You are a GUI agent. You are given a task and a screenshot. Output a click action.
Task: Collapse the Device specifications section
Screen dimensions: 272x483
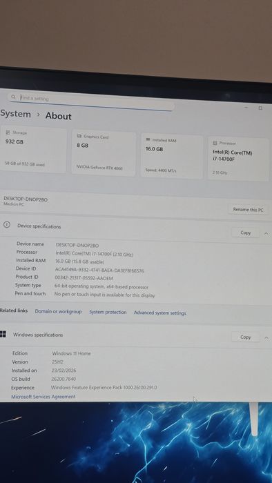(x=266, y=234)
